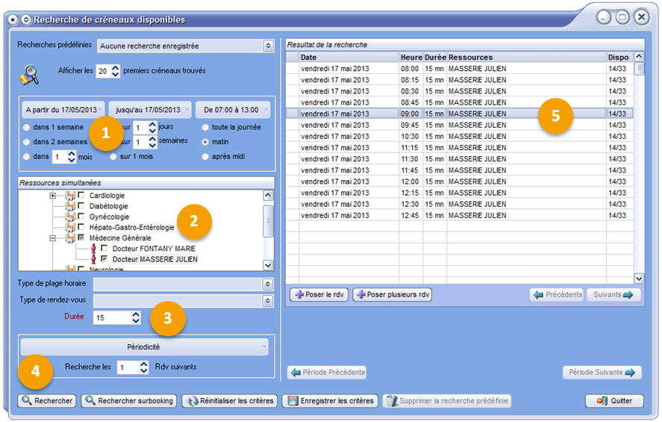Select the 'après midi' radio button
662x422 pixels.
[205, 157]
